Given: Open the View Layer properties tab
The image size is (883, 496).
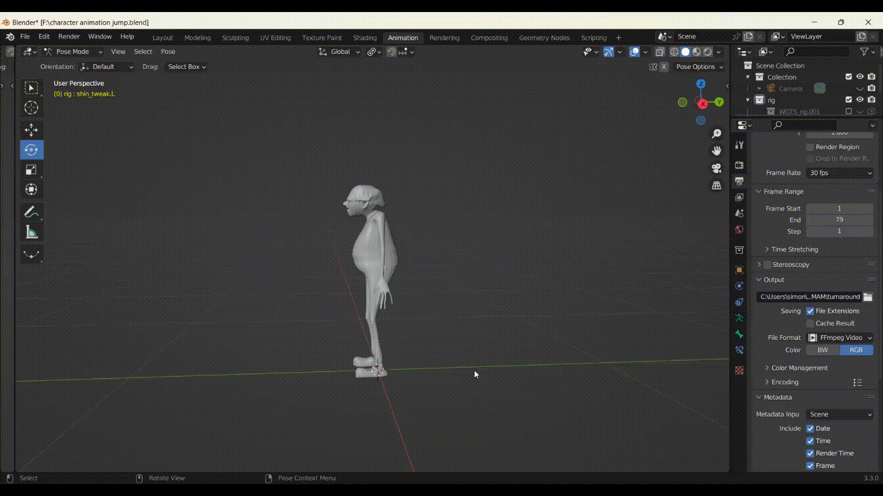Looking at the screenshot, I should point(739,197).
